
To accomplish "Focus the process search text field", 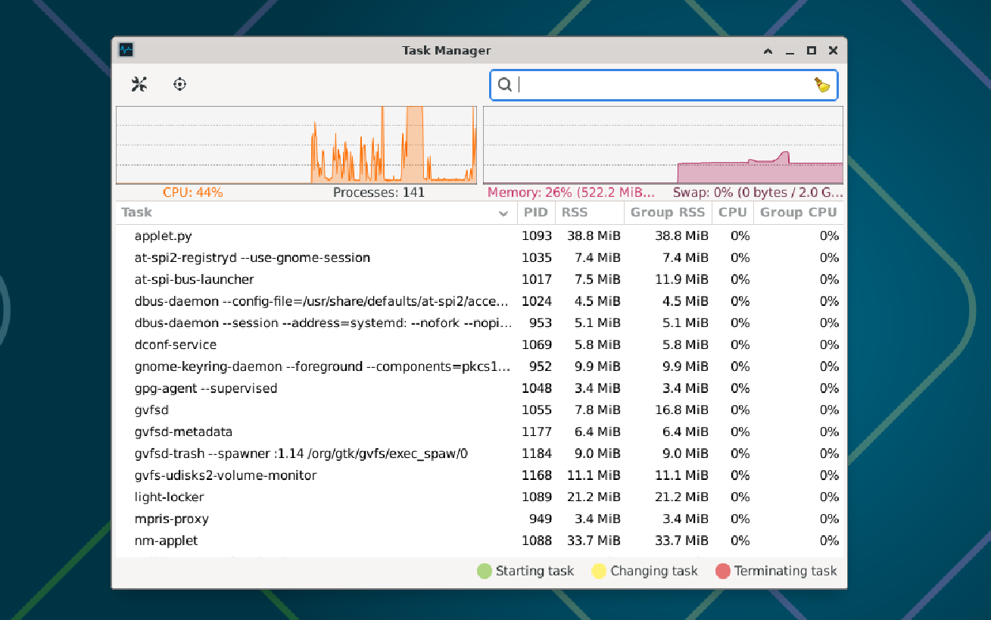I will [664, 85].
